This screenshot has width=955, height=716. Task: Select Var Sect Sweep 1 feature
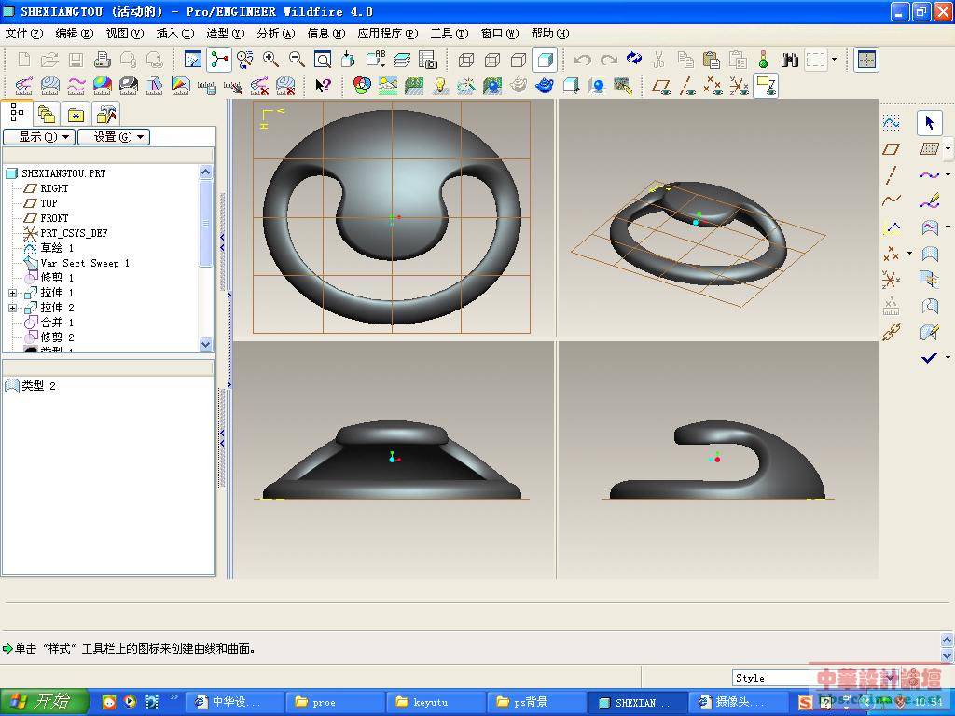click(x=84, y=263)
